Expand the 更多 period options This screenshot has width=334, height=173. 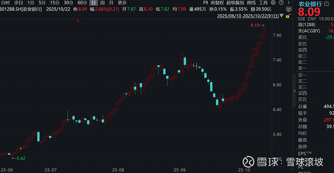122,3
